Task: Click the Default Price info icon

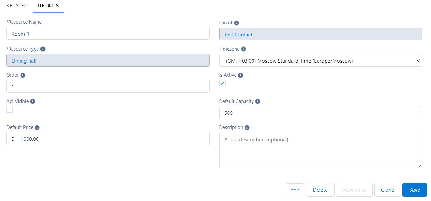Action: pyautogui.click(x=37, y=128)
